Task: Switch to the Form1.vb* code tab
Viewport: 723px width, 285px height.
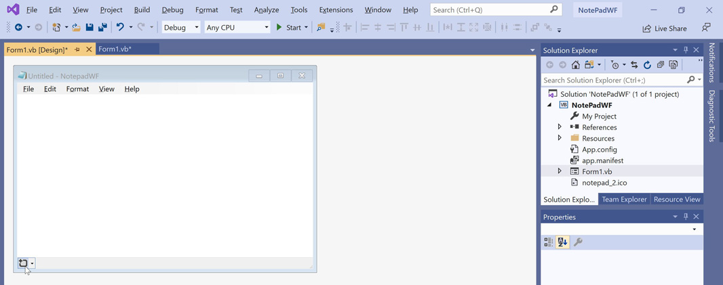Action: pos(115,49)
